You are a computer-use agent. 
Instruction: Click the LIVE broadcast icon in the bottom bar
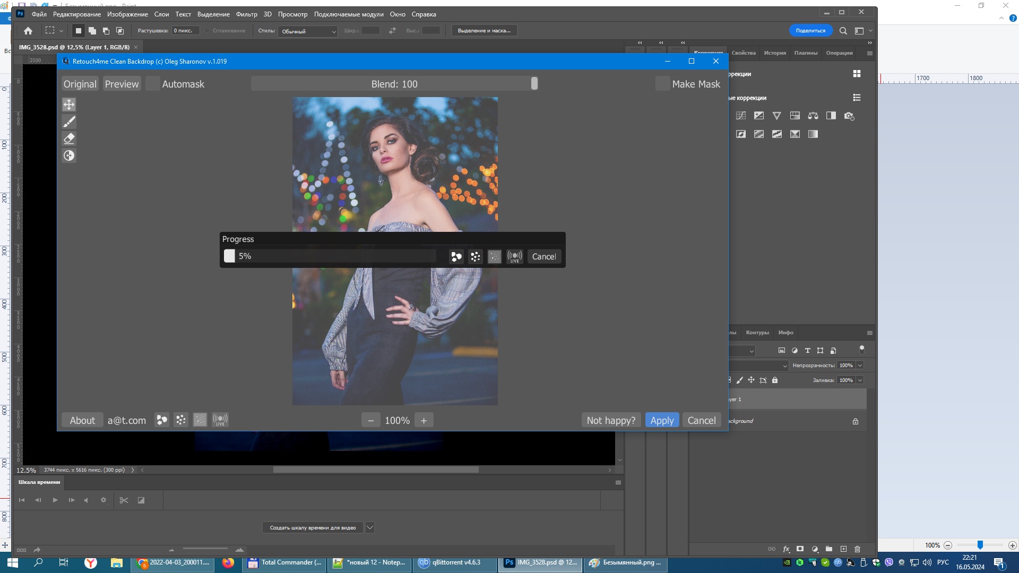pyautogui.click(x=220, y=420)
